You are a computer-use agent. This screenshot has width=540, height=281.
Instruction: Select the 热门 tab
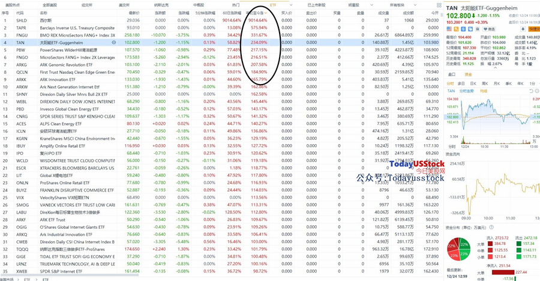pos(236,5)
